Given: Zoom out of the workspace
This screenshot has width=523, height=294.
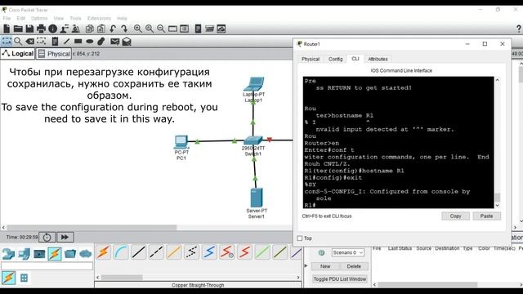Looking at the screenshot, I should [161, 29].
